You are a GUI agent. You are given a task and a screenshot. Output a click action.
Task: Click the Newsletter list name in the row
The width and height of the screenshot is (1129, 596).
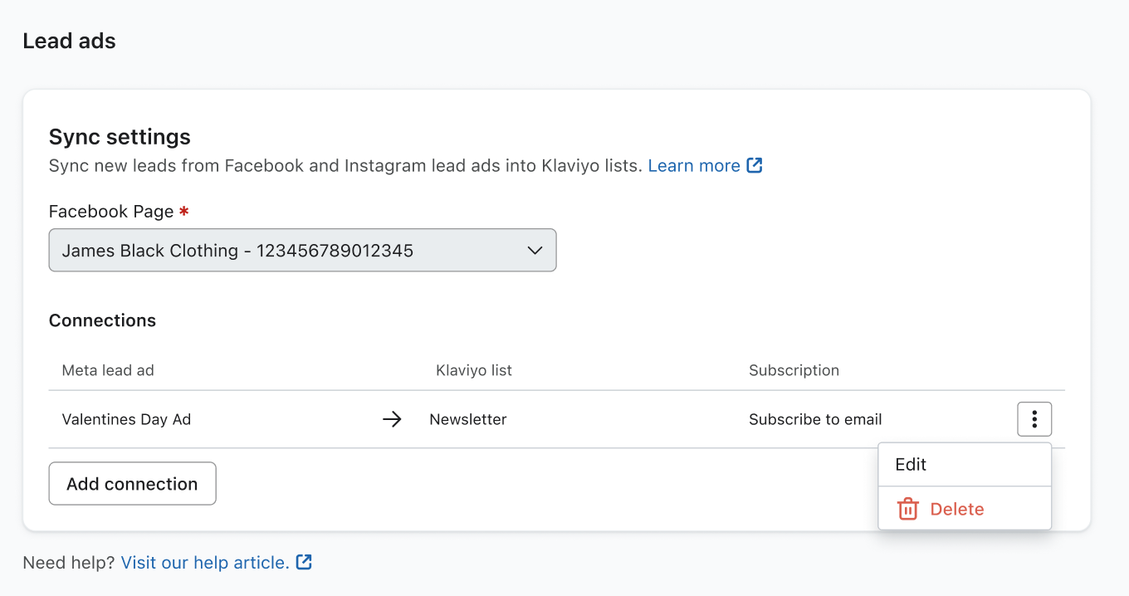[467, 419]
